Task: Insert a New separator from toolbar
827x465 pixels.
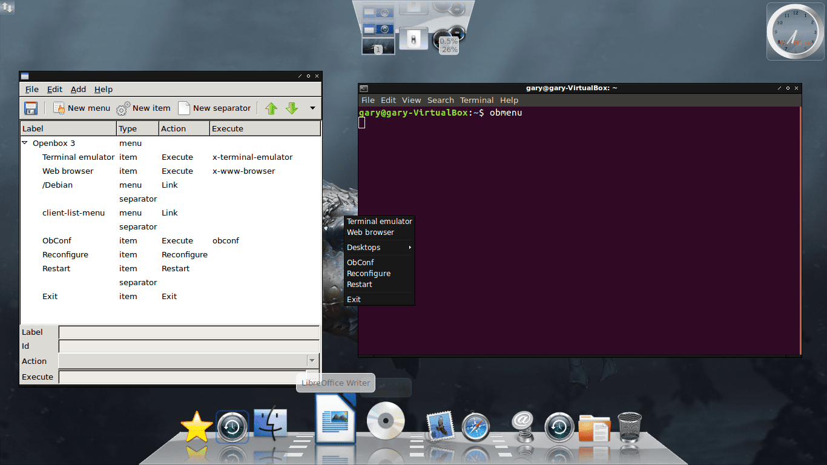Action: pyautogui.click(x=214, y=108)
